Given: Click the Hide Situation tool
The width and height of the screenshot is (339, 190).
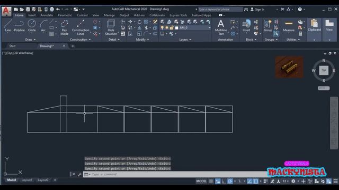Looking at the screenshot, I should tap(111, 27).
